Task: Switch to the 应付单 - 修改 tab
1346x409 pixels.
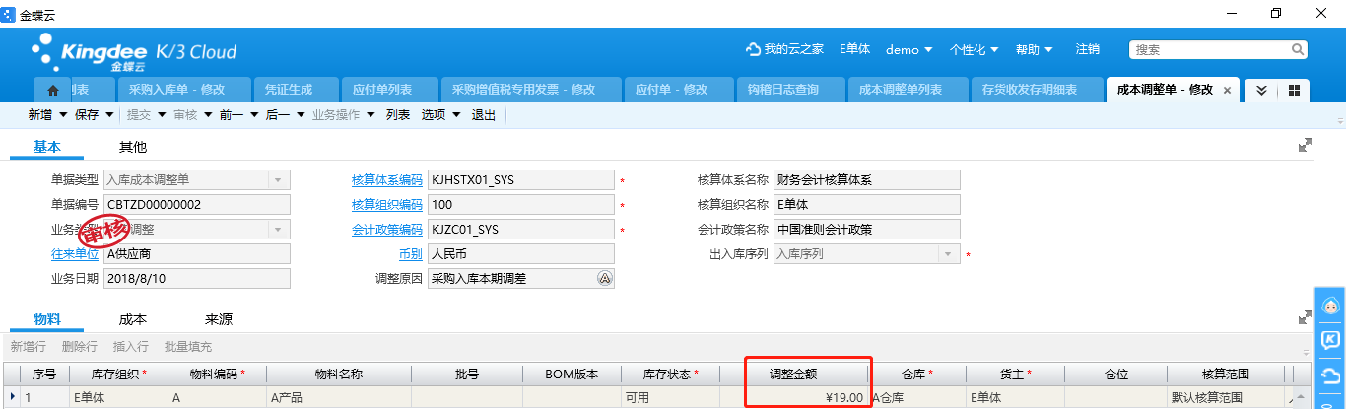Action: click(678, 90)
